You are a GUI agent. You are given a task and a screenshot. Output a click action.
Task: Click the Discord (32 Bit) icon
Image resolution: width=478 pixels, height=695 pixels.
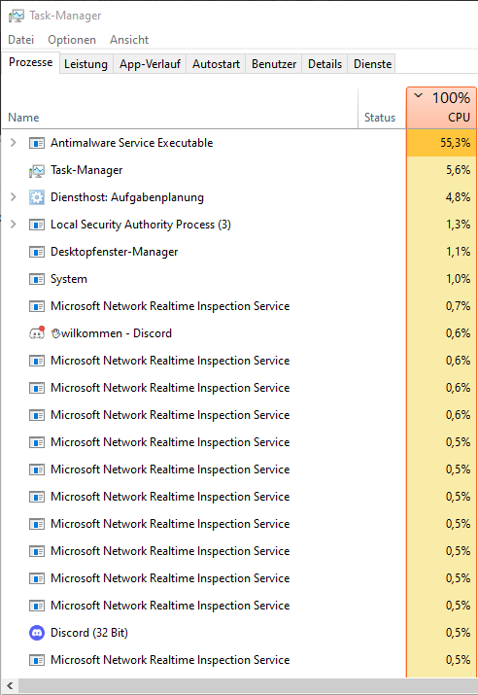tap(37, 633)
